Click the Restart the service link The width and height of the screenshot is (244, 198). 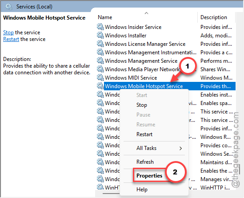pos(11,39)
